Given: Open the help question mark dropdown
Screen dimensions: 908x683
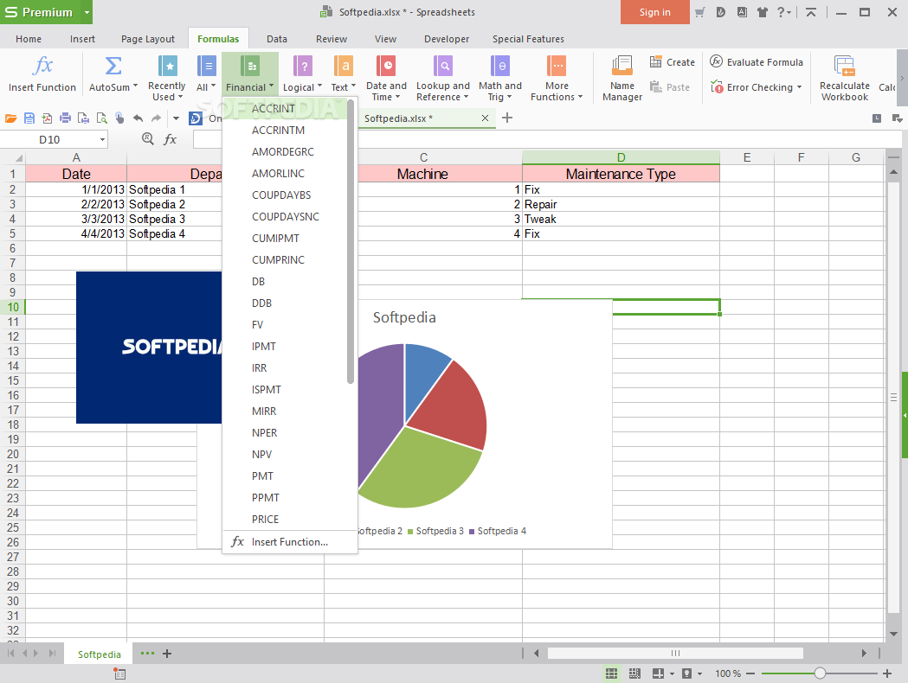Looking at the screenshot, I should coord(784,12).
